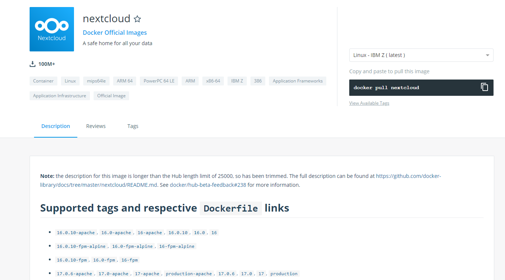Open the production-apache tag link
The width and height of the screenshot is (505, 280).
click(x=189, y=274)
